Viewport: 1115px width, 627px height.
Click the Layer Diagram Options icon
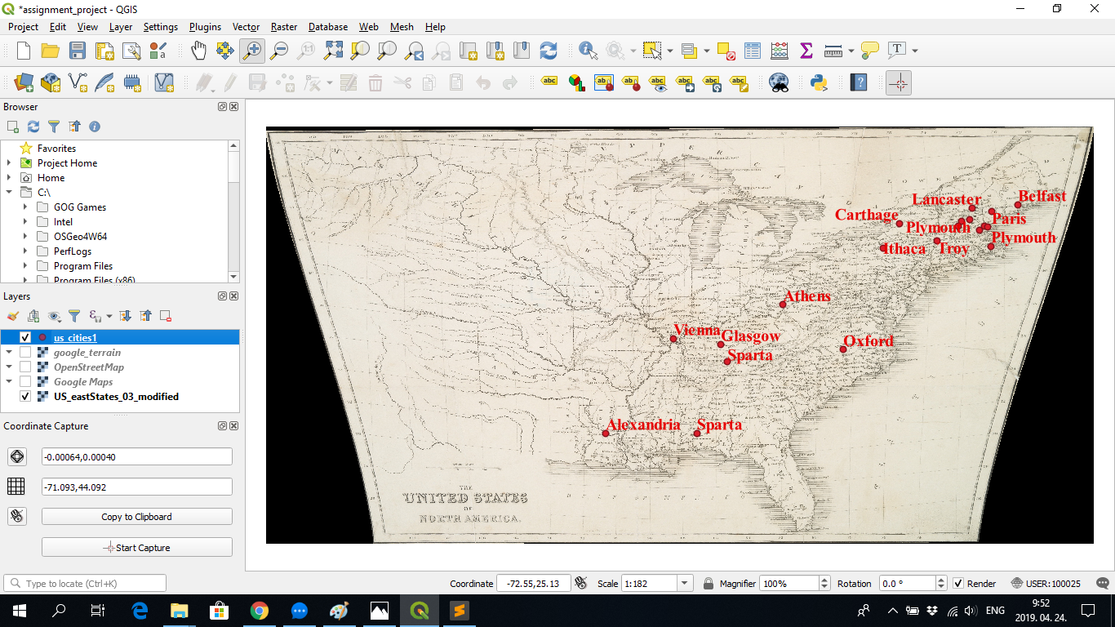(576, 82)
